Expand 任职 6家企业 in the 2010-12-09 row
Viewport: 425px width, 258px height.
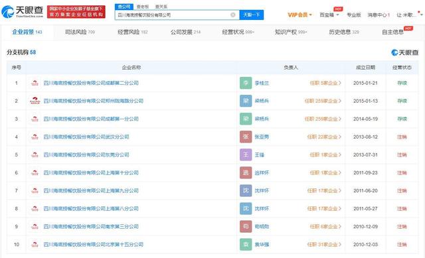(325, 226)
